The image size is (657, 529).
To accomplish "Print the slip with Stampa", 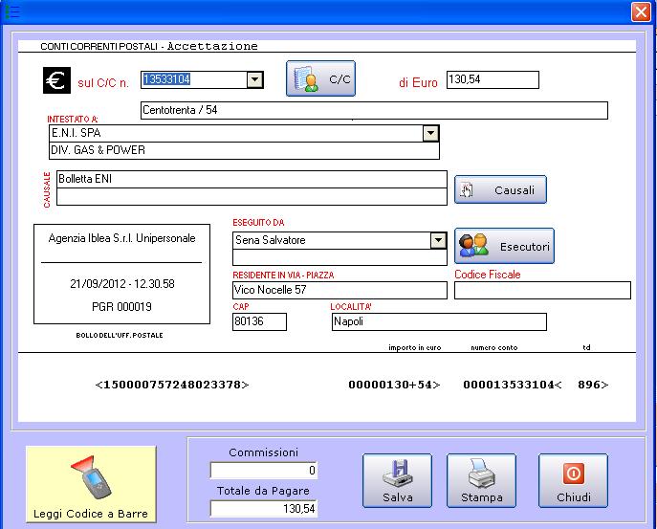I will point(481,481).
